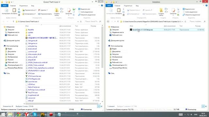Open Quick Access Toolbar dropdown in left window title
The image size is (209, 117).
[12, 2]
